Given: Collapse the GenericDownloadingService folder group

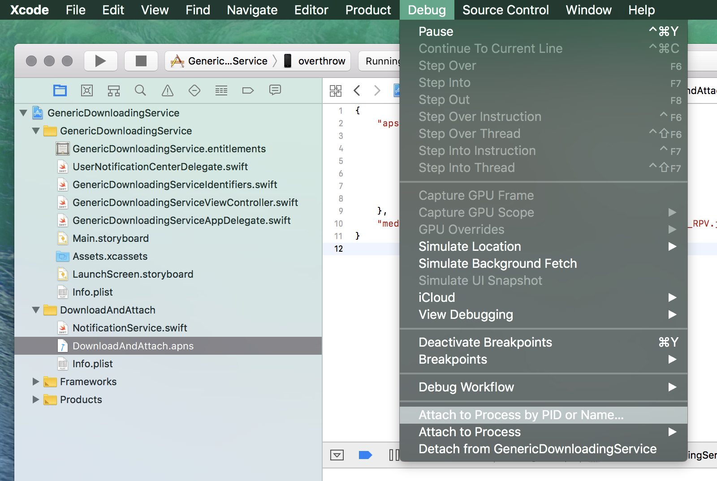Looking at the screenshot, I should click(36, 131).
